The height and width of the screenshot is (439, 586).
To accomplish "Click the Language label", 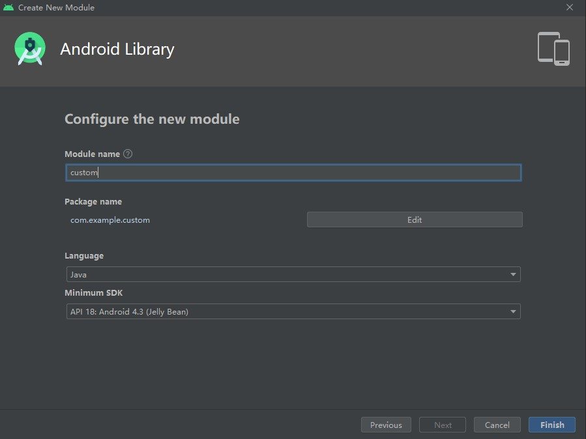I will tap(84, 256).
